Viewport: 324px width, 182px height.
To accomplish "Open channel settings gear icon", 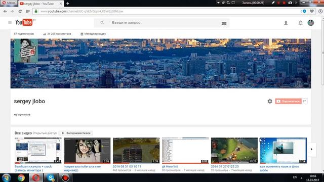I will click(x=270, y=101).
